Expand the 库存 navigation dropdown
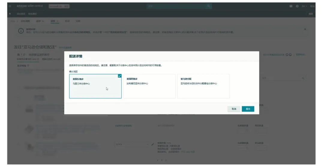 click(40, 21)
